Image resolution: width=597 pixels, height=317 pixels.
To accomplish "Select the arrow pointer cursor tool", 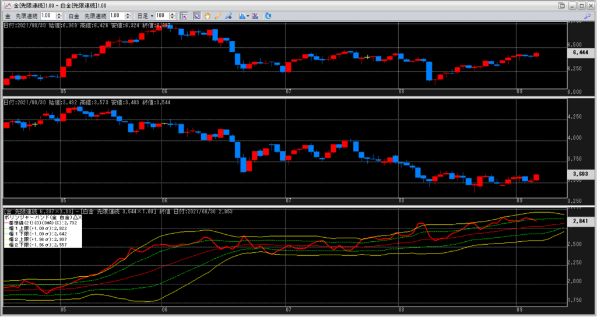I will click(x=197, y=15).
